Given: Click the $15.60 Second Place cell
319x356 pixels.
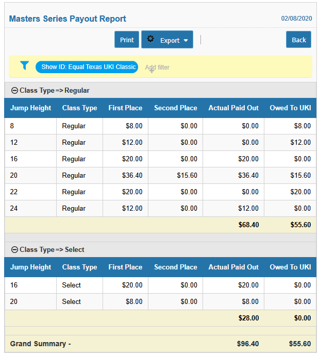Looking at the screenshot, I should coord(176,175).
